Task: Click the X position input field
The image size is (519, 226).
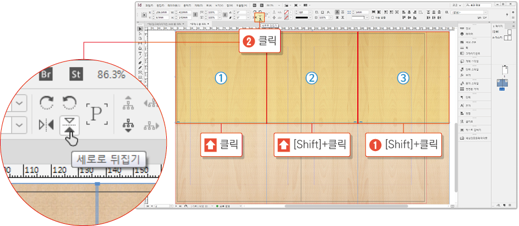Action: pyautogui.click(x=162, y=12)
